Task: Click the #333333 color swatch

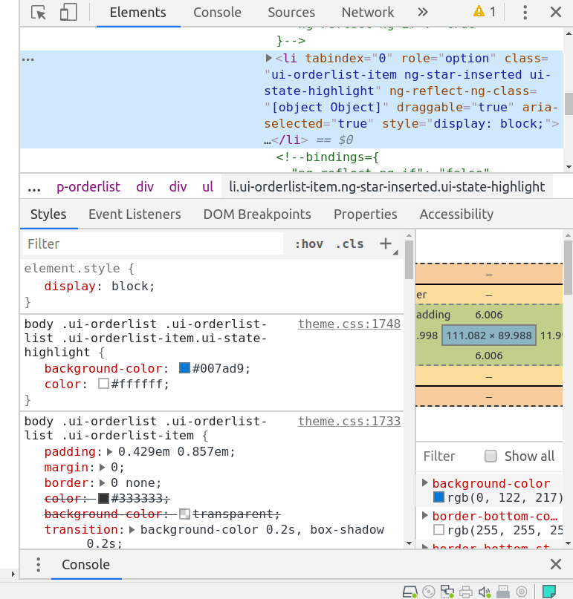Action: [103, 498]
